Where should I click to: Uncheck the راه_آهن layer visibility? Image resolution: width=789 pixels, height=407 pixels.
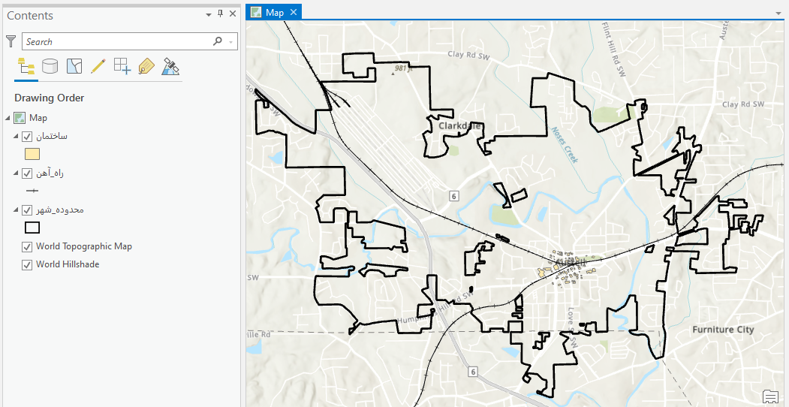[28, 173]
